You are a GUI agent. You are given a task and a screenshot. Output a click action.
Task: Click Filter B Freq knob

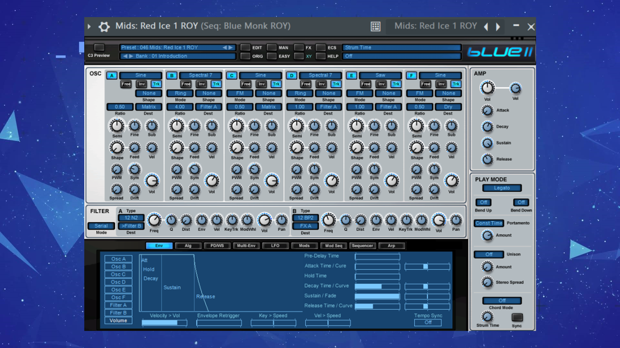(x=328, y=220)
